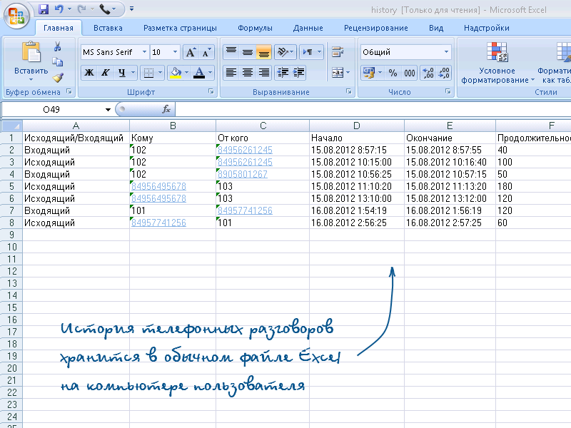Image resolution: width=571 pixels, height=428 pixels.
Task: Click the telephone icon in the quick access toolbar
Action: click(x=105, y=9)
